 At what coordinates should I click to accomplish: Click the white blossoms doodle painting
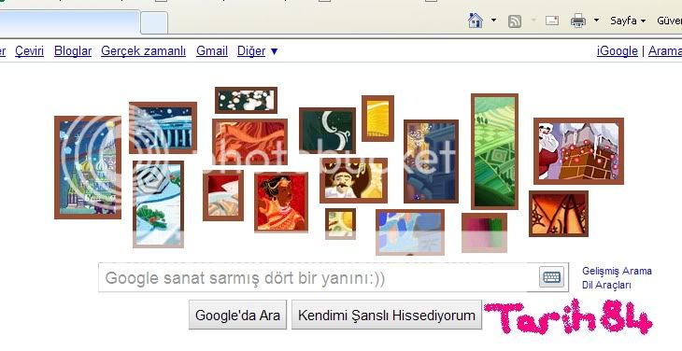[x=246, y=100]
